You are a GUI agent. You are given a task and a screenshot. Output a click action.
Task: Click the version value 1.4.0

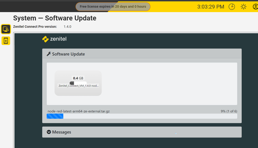(x=67, y=27)
